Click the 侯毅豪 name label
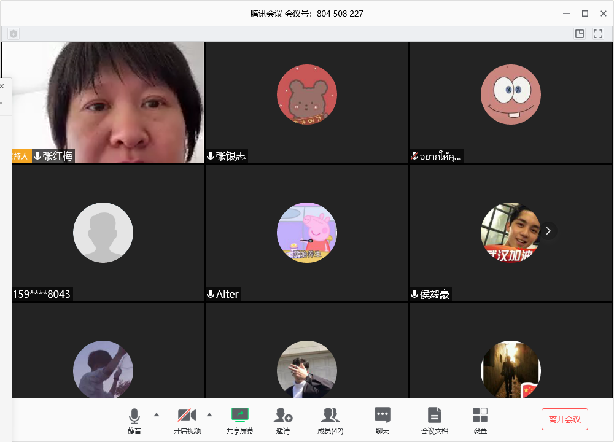The image size is (614, 442). [x=435, y=295]
